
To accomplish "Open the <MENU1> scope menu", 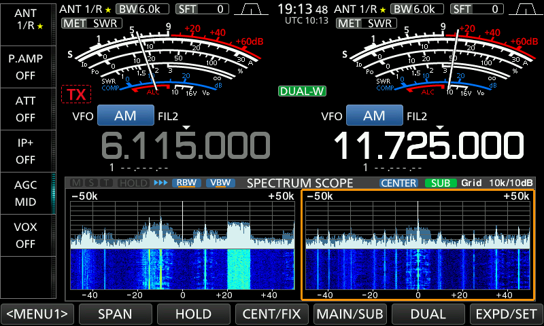I will coord(37,314).
